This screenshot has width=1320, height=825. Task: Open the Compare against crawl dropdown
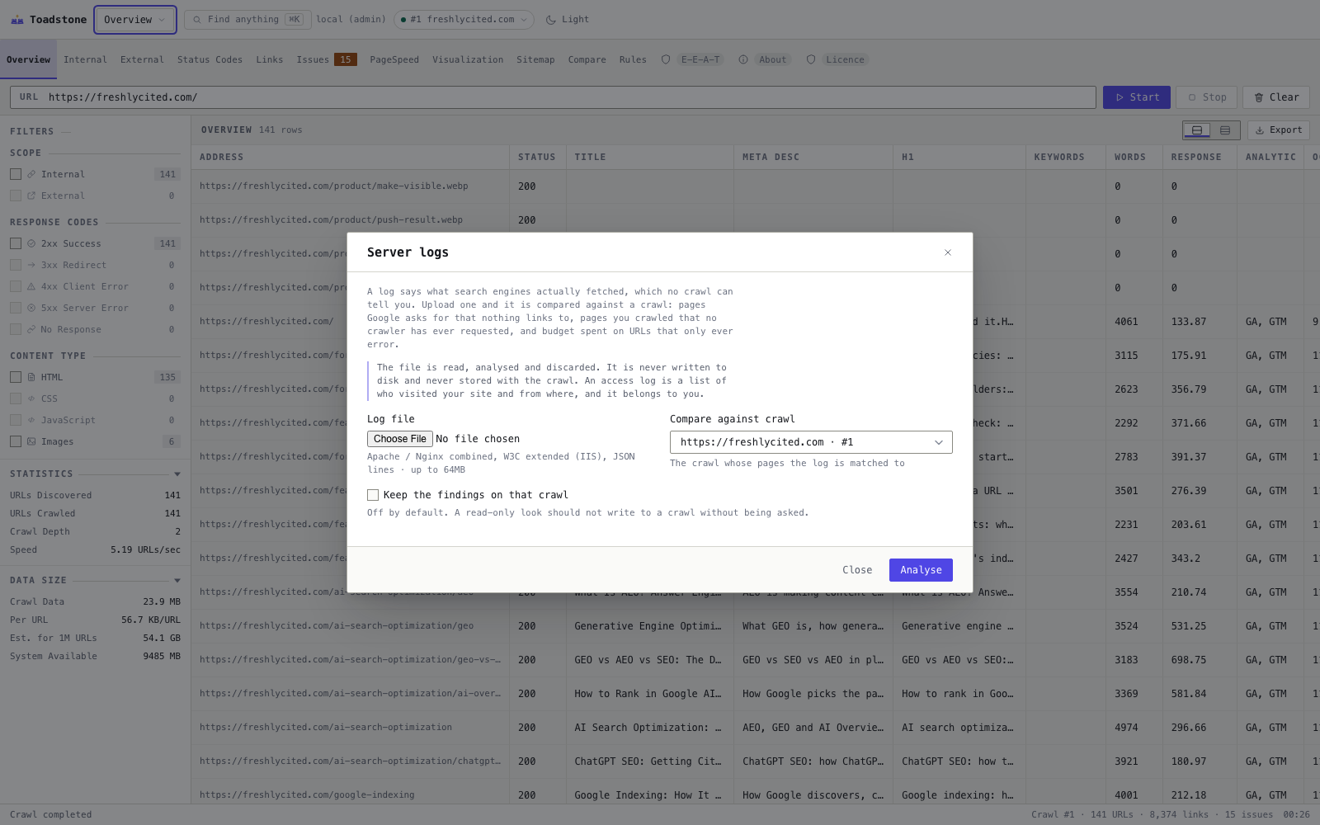811,442
